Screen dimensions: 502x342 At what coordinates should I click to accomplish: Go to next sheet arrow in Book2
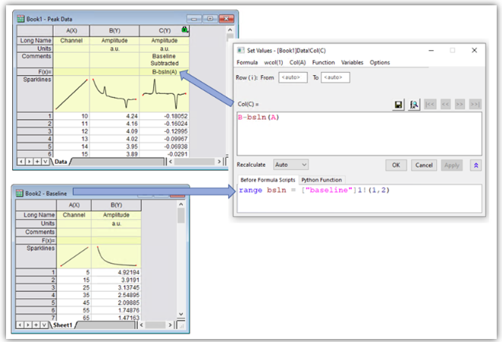tap(28, 325)
